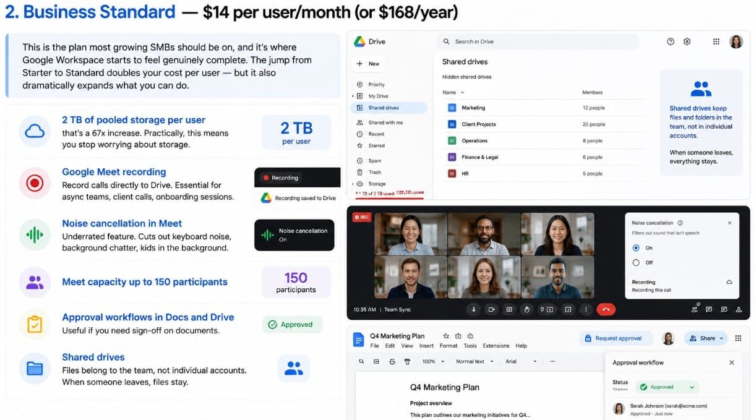The width and height of the screenshot is (756, 420).
Task: Open the 100% zoom dropdown
Action: [433, 361]
